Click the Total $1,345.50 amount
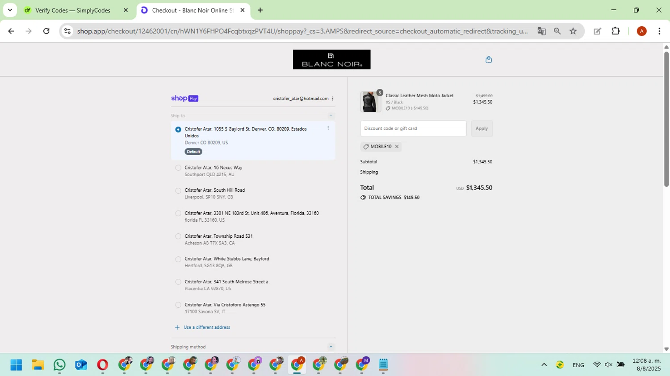Viewport: 670px width, 376px height. [x=479, y=188]
